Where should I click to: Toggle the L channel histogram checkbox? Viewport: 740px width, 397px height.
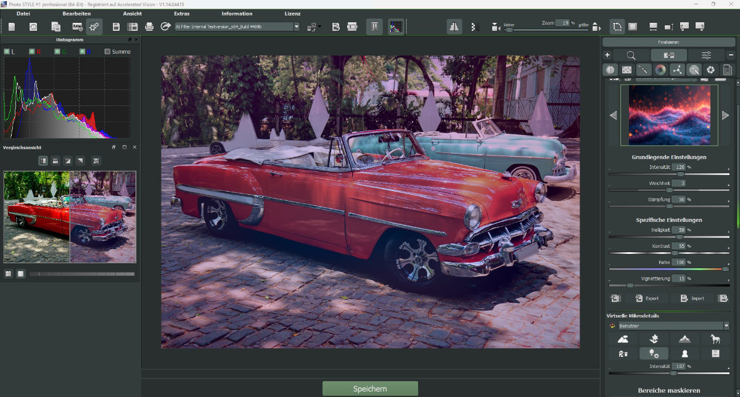tap(6, 52)
